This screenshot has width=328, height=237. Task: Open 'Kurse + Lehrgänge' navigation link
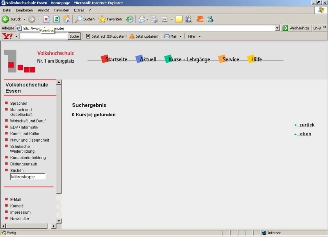pyautogui.click(x=189, y=60)
